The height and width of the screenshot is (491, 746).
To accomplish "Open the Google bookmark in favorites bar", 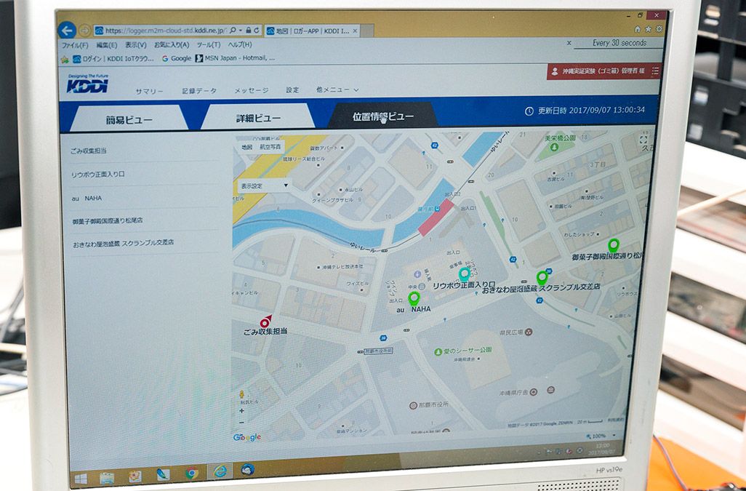I will coord(177,58).
